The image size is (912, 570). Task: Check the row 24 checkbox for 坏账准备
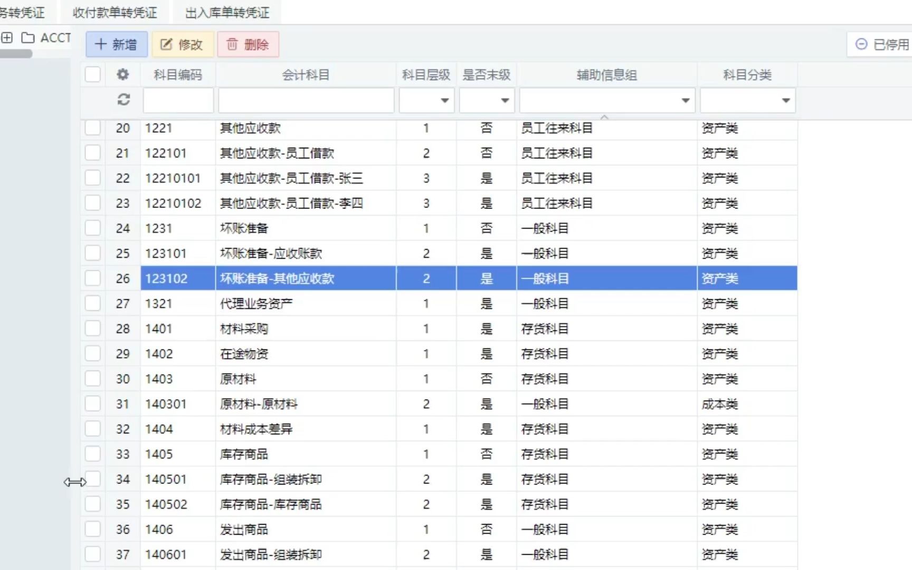click(x=93, y=228)
